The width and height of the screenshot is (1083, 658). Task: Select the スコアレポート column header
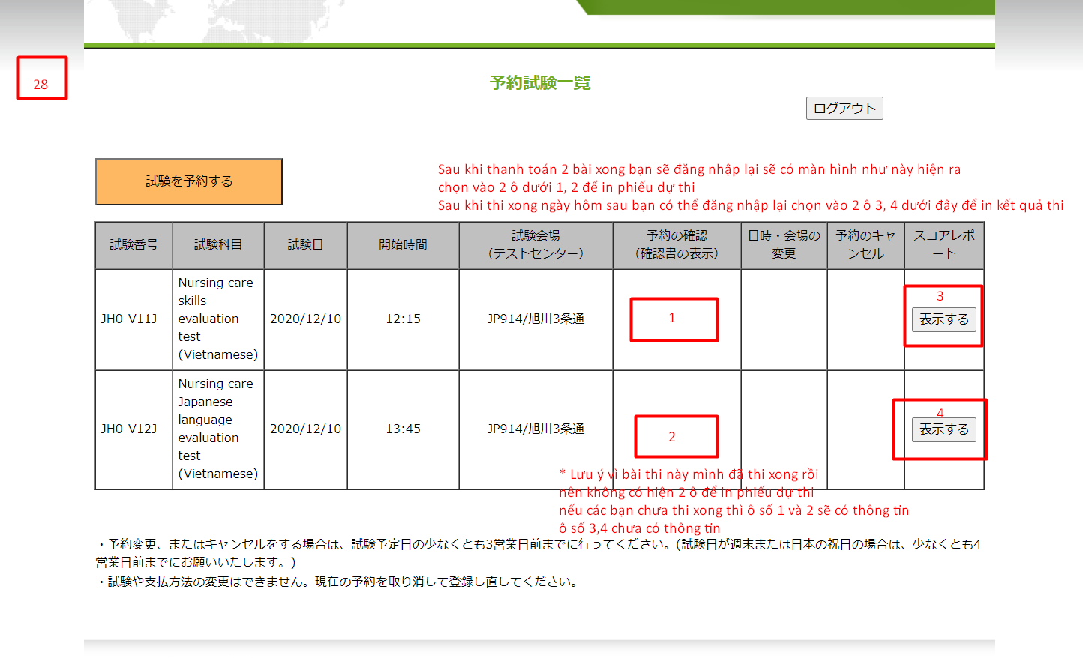click(943, 245)
